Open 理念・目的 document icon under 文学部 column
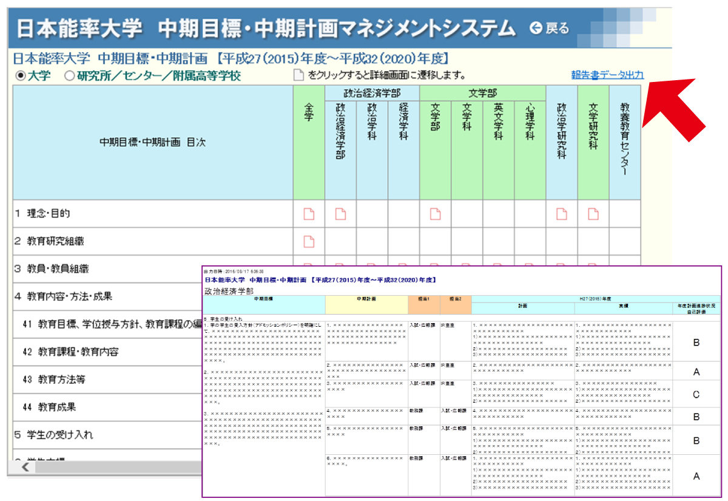Image resolution: width=728 pixels, height=501 pixels. click(435, 214)
